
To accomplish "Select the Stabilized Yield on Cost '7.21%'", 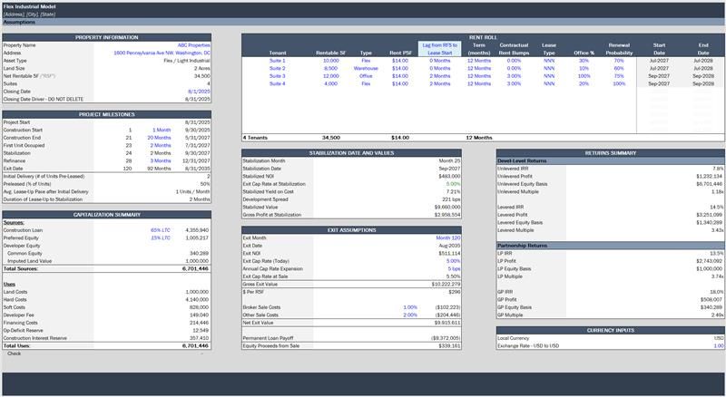I will click(x=453, y=191).
